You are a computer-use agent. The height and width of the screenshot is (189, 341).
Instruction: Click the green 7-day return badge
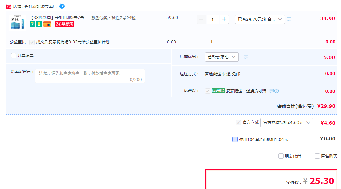point(32,24)
